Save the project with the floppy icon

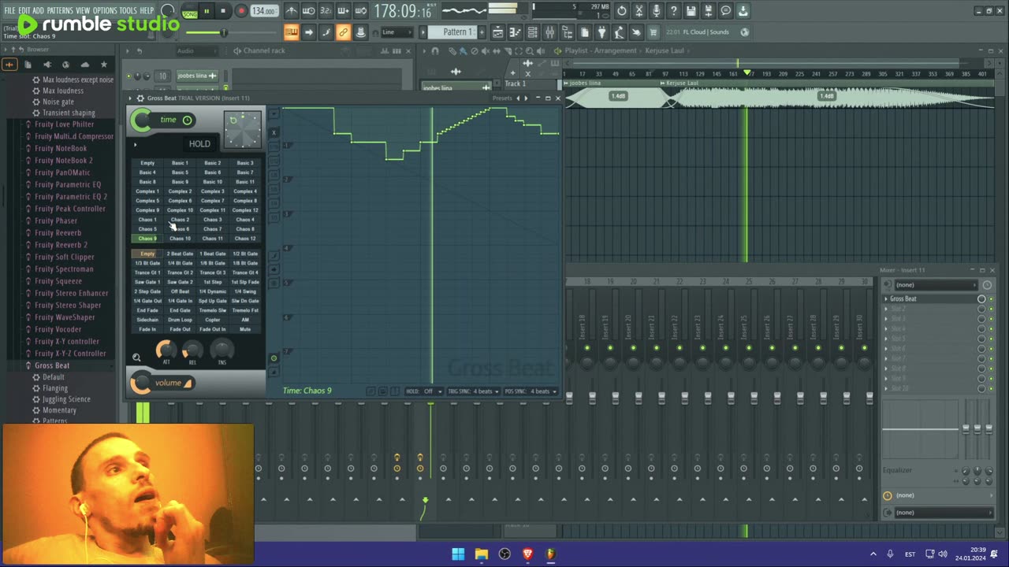click(691, 11)
